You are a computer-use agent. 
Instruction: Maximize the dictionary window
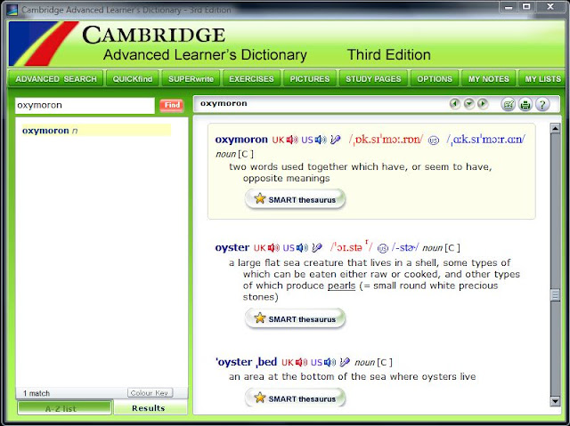(526, 6)
